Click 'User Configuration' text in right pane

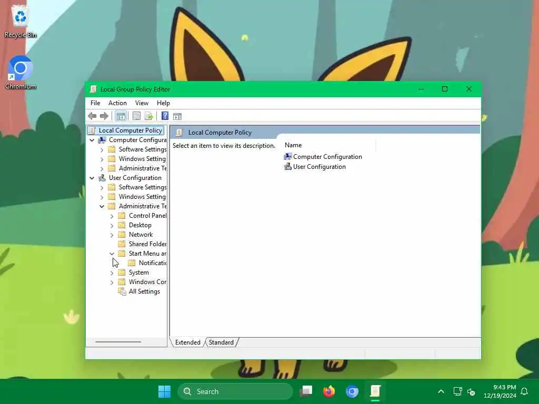(x=320, y=167)
